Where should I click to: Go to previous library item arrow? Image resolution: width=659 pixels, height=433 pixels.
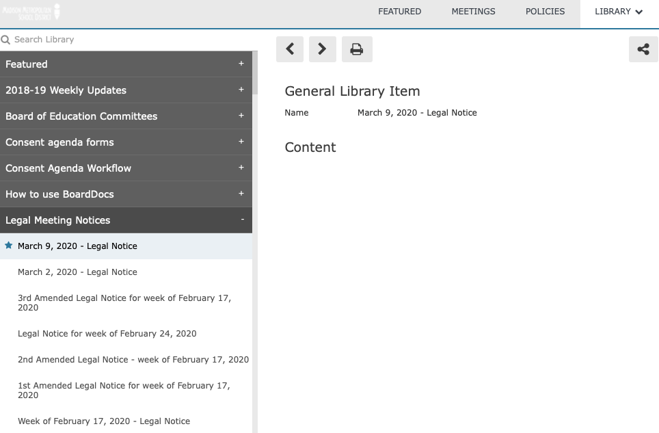tap(290, 49)
